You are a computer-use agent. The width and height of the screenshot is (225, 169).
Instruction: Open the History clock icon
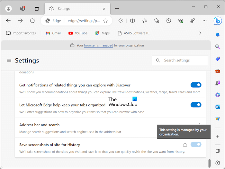click(169, 21)
